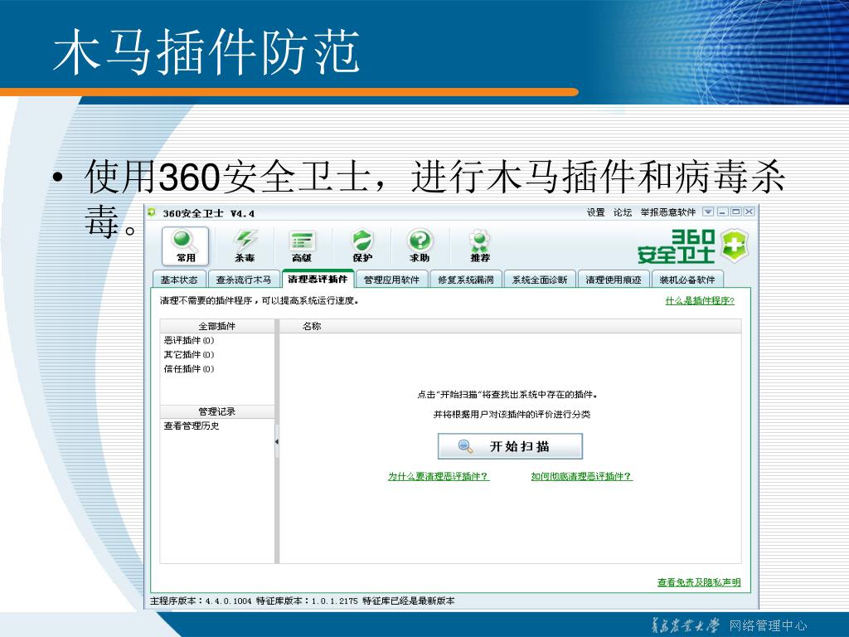Click the 360 title bar app icon

153,212
